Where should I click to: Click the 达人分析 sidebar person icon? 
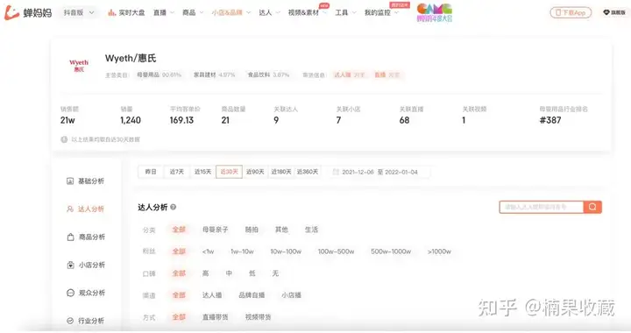[70, 209]
